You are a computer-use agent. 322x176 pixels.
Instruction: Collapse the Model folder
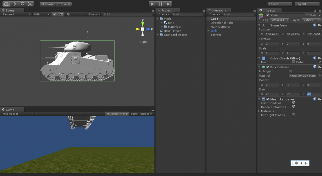(x=158, y=19)
